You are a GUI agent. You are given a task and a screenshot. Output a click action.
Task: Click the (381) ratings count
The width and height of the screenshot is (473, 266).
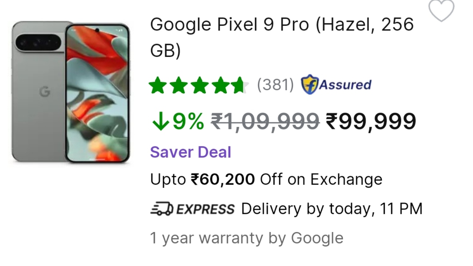[x=275, y=85]
